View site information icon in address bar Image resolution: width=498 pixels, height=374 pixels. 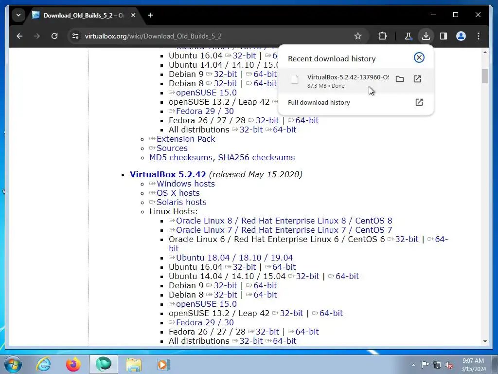75,36
